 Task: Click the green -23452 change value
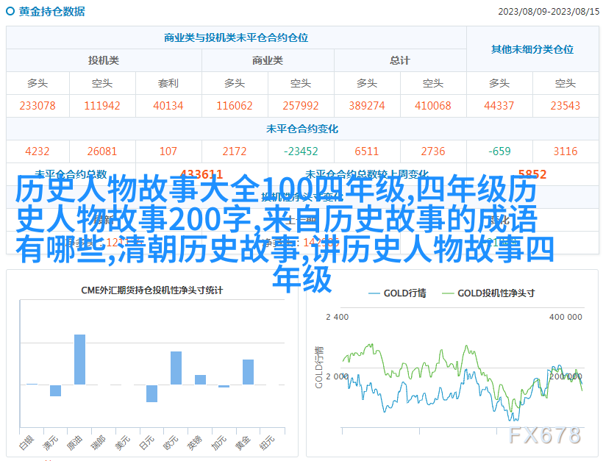coord(300,151)
